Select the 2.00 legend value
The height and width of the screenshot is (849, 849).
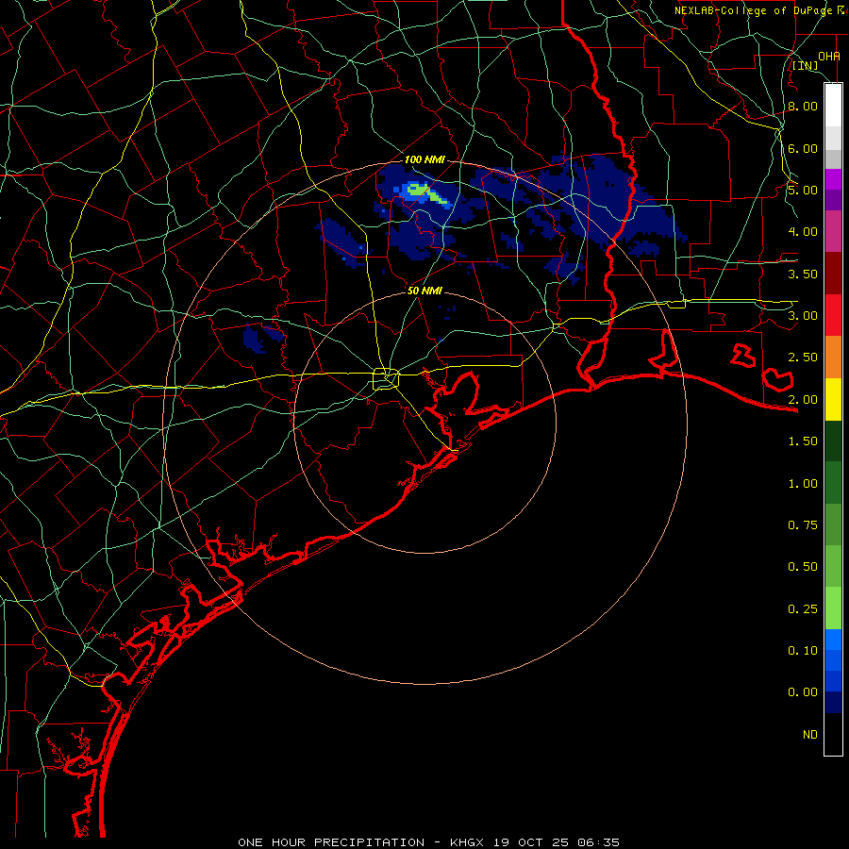point(803,400)
